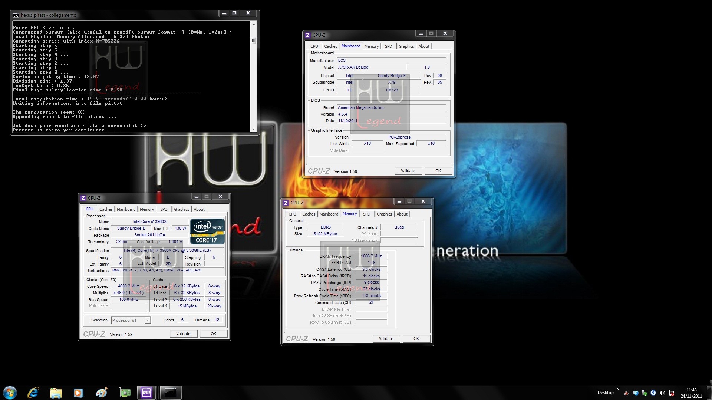This screenshot has width=712, height=400.
Task: Click the Desktop toolbar label
Action: click(x=605, y=393)
